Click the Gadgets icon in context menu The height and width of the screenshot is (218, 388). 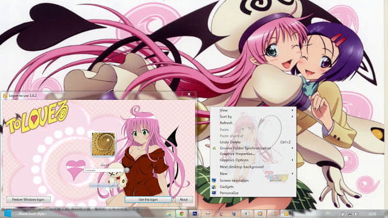point(214,187)
